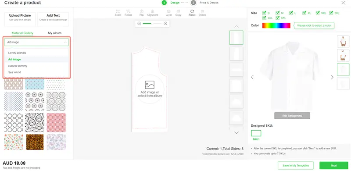Show the previous shirt preview image
Viewport: 351px width, 171px height.
(252, 77)
